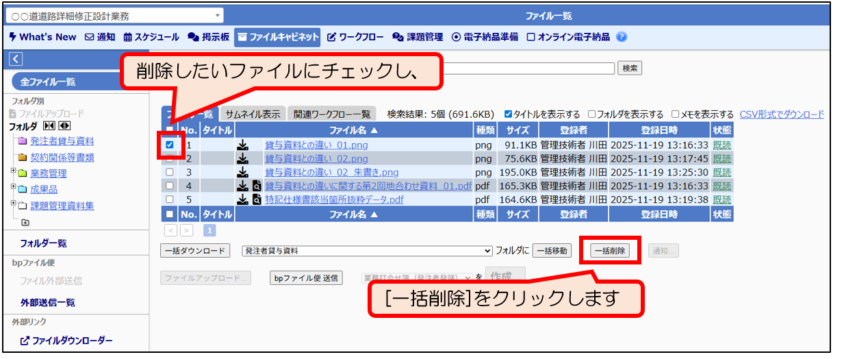
Task: Collapse the sidebar with the left arrow icon
Action: (16, 60)
